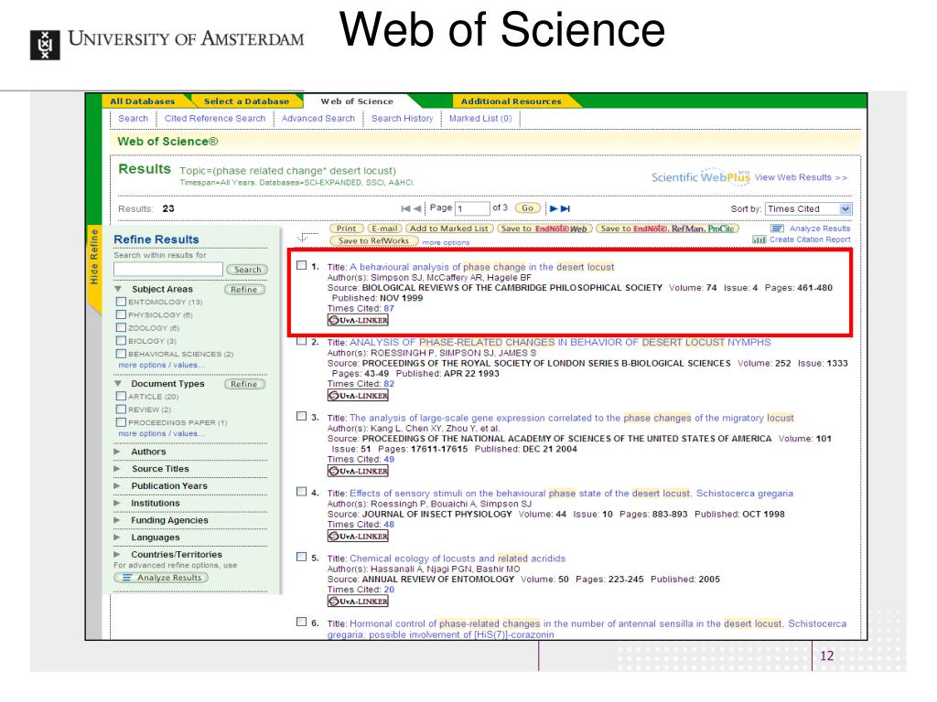Click Save to RefWorks button
This screenshot has width=937, height=702.
click(x=373, y=240)
